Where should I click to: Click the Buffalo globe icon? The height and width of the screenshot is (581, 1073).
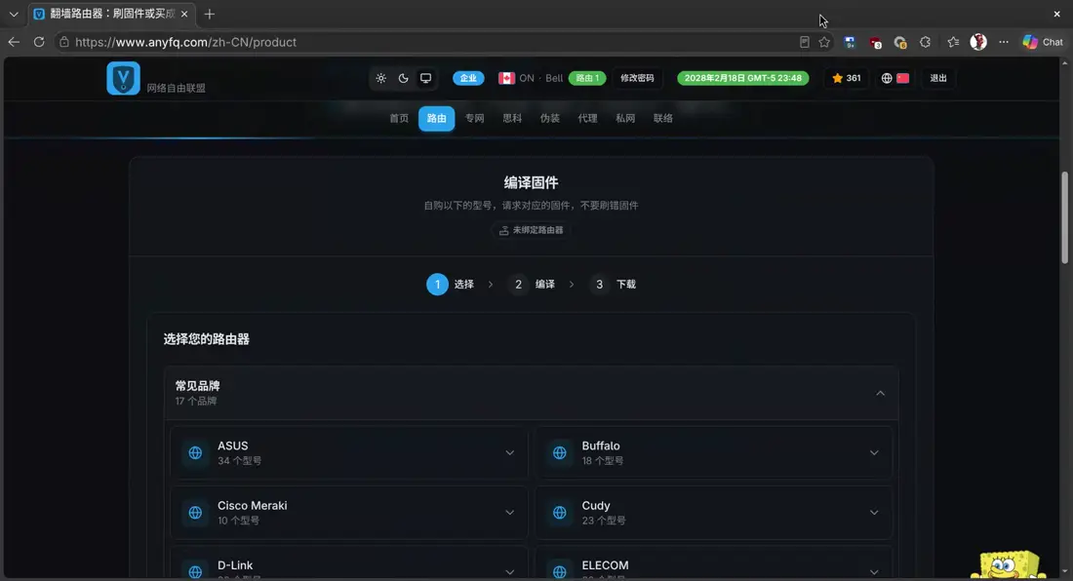pyautogui.click(x=560, y=452)
